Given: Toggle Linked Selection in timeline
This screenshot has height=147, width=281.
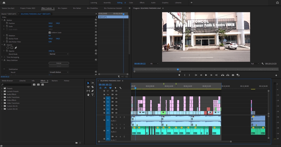Looking at the screenshot, I should click(x=110, y=88).
